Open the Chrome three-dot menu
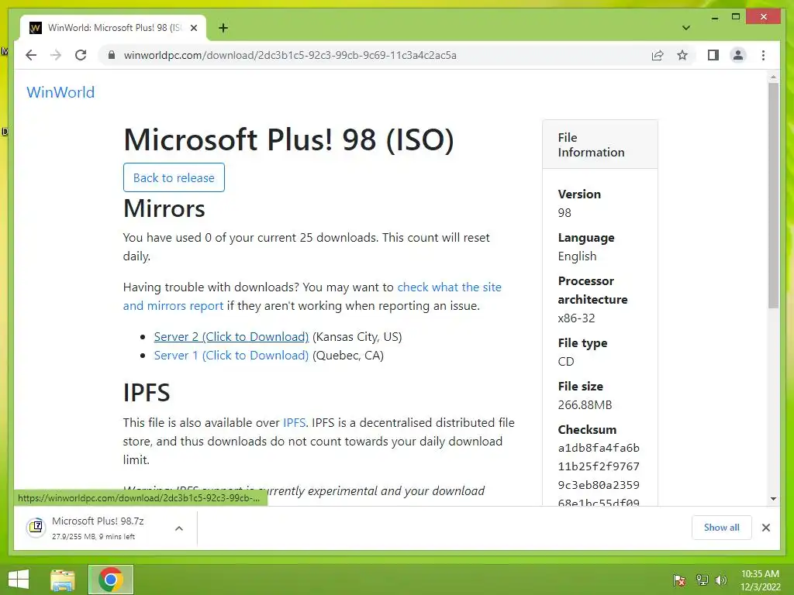This screenshot has height=595, width=794. 763,55
